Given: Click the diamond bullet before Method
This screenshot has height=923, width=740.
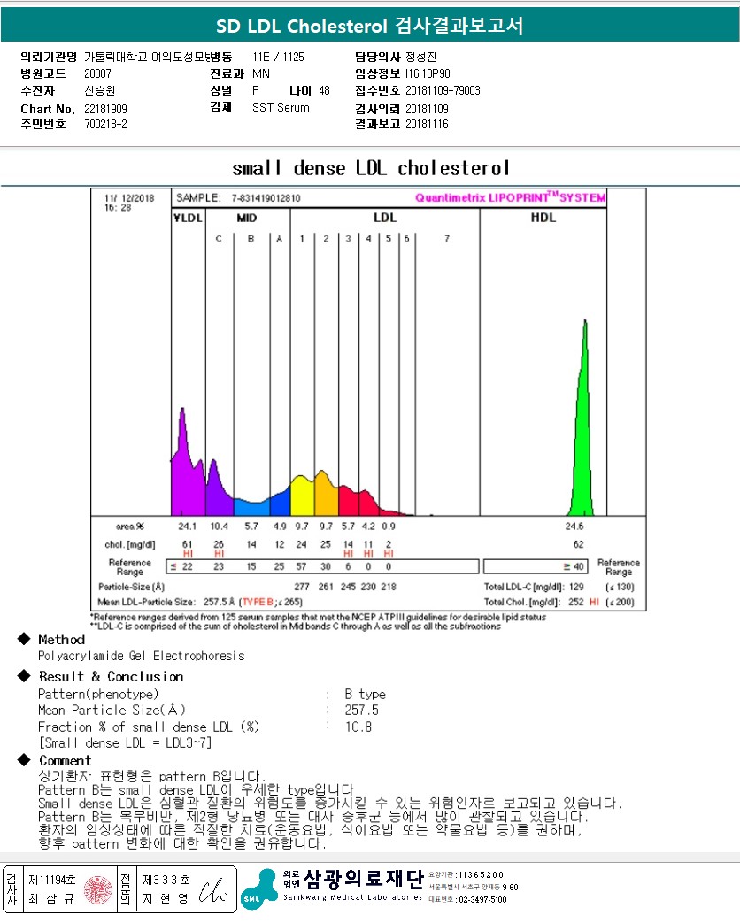Looking at the screenshot, I should coord(24,639).
